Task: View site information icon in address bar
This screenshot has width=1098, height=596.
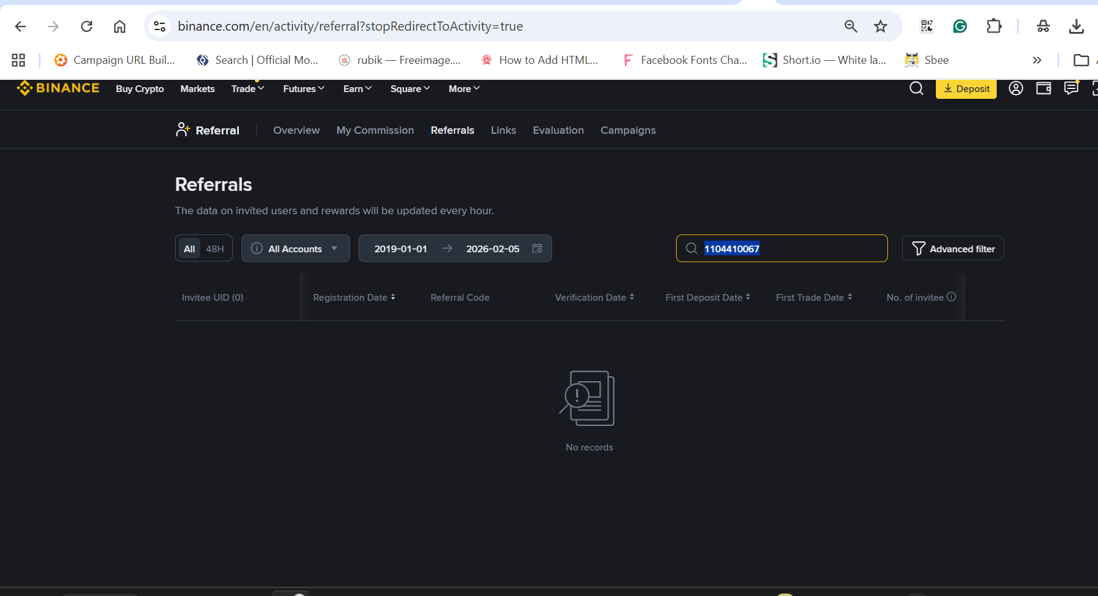Action: click(x=160, y=26)
